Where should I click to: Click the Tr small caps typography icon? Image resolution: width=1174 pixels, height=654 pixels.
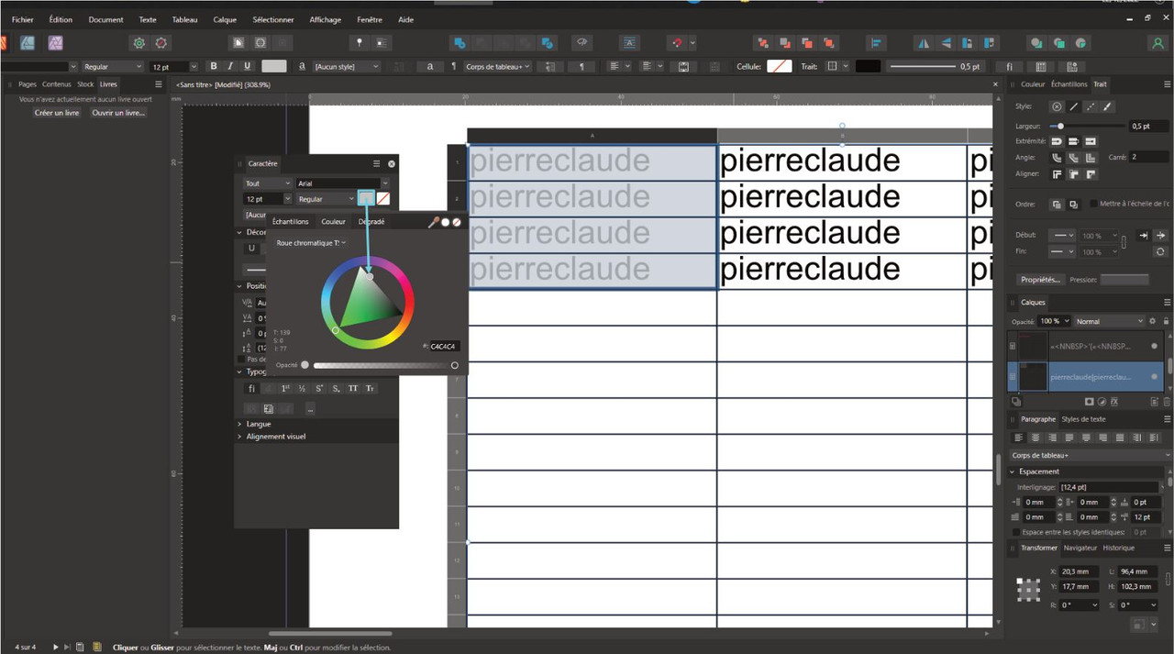coord(370,389)
